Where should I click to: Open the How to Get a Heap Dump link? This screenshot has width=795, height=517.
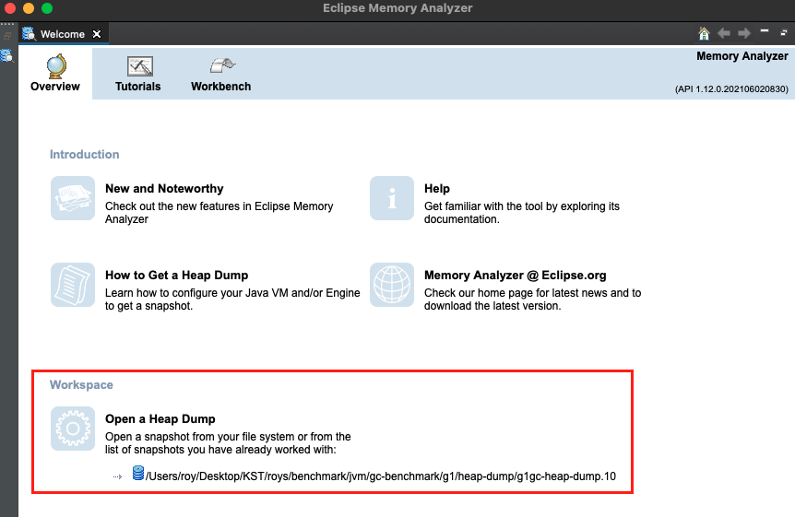[x=177, y=276]
